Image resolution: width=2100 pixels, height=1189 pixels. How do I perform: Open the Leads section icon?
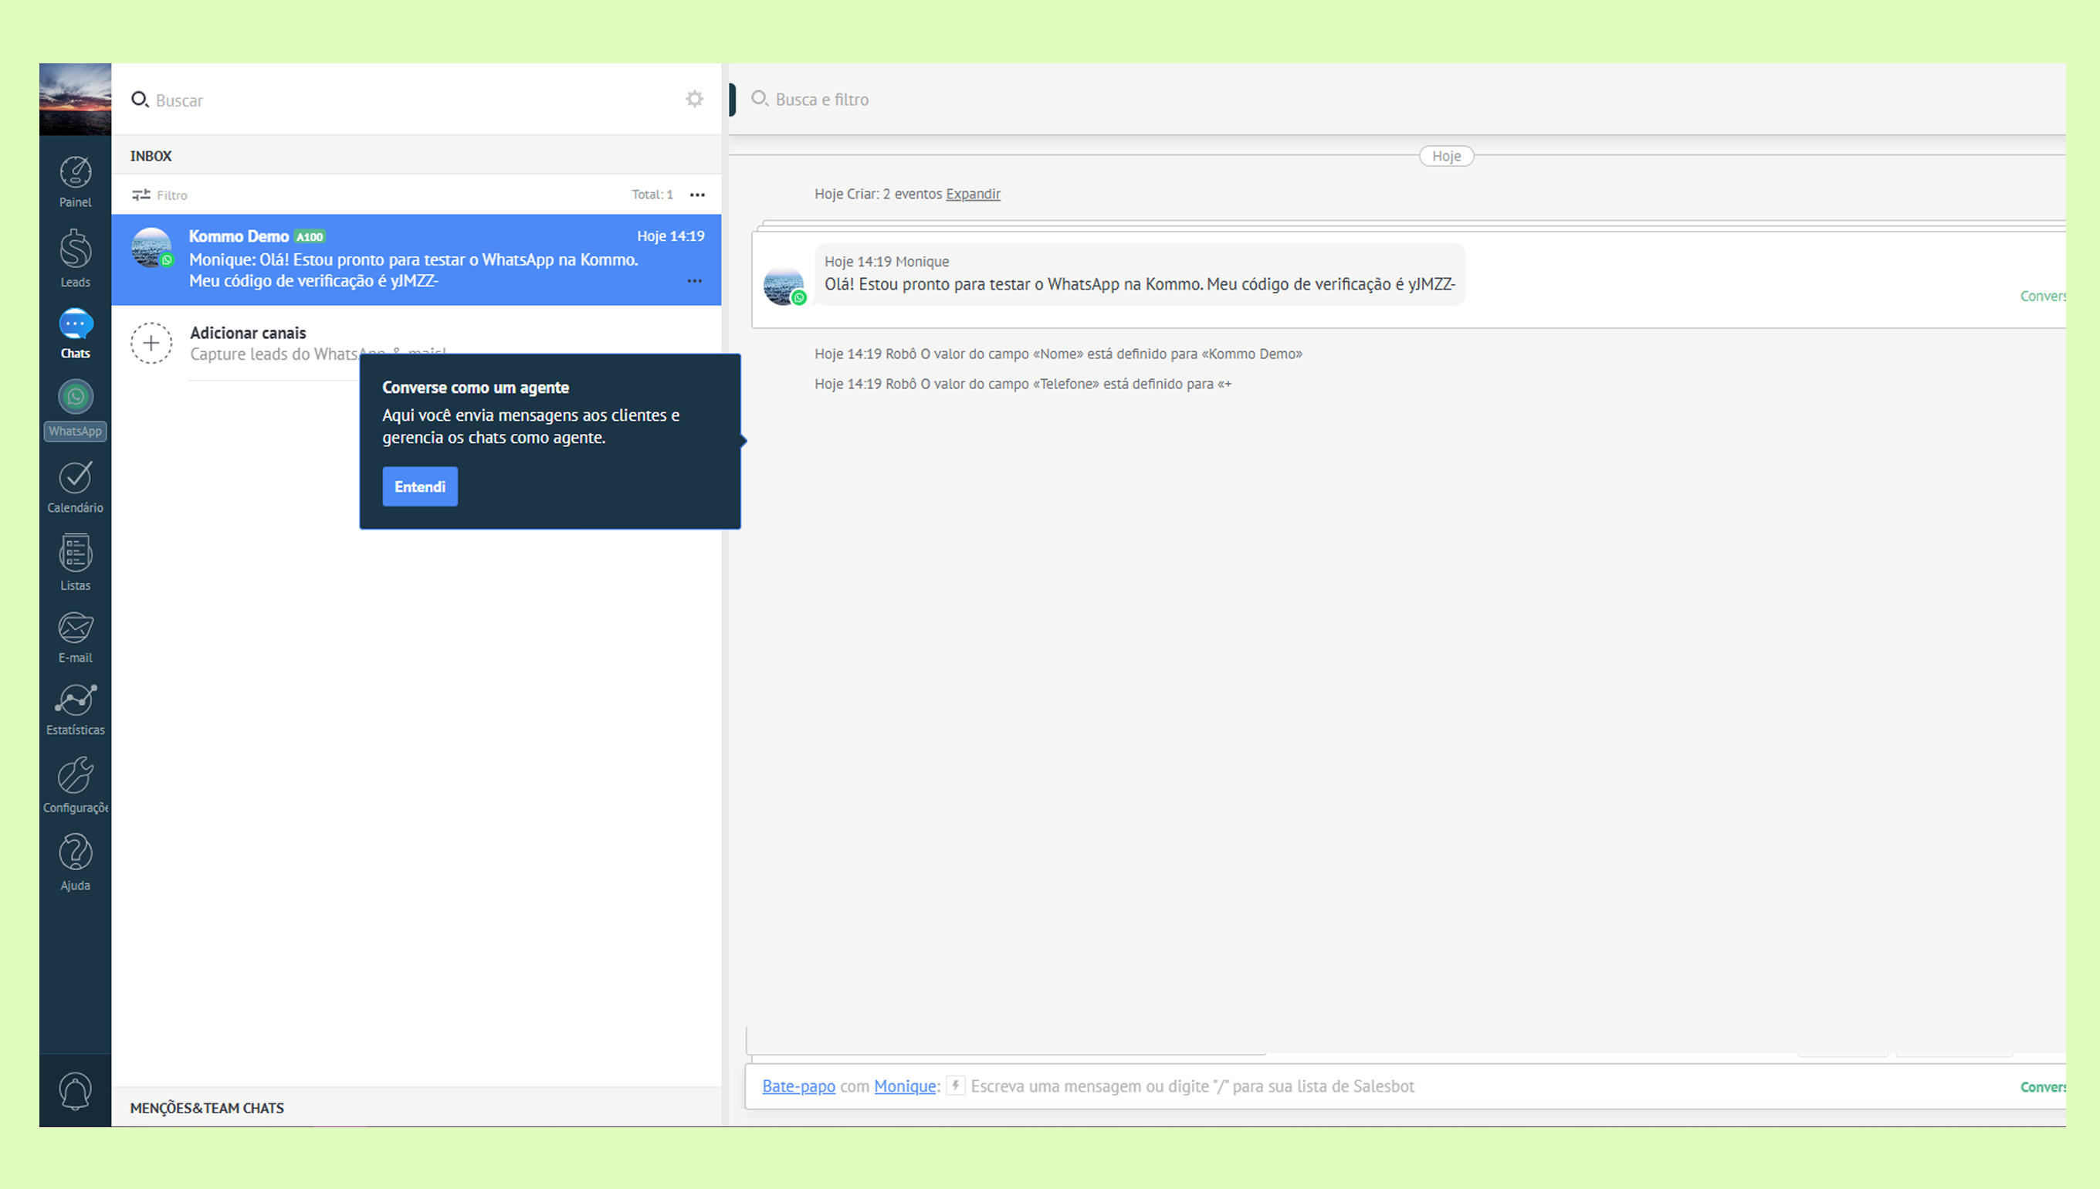pyautogui.click(x=75, y=249)
